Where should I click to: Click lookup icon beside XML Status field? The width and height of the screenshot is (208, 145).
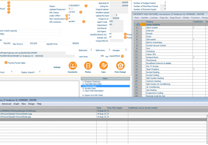[81, 12]
